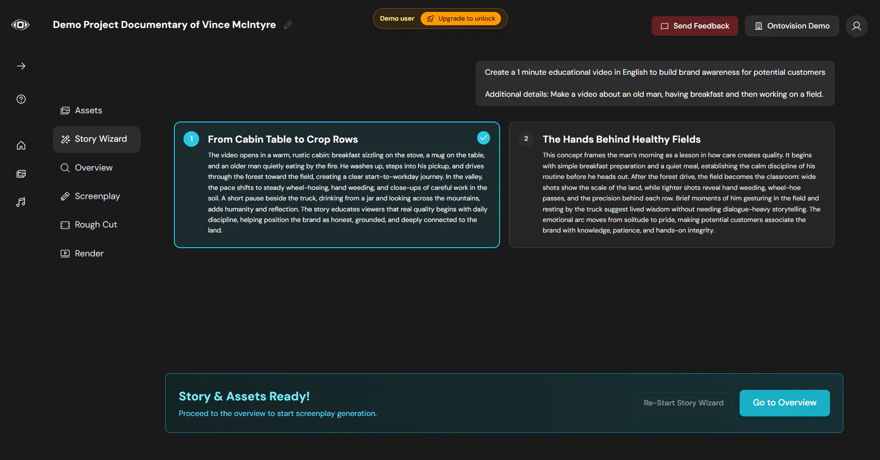
Task: Click Proceed to the overview text
Action: 278,414
